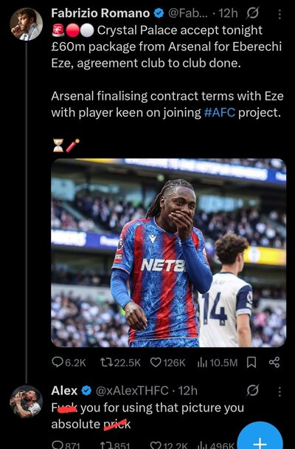Viewport: 295px width, 449px height.
Task: Open three-dot menu on Alex's reply
Action: click(280, 391)
